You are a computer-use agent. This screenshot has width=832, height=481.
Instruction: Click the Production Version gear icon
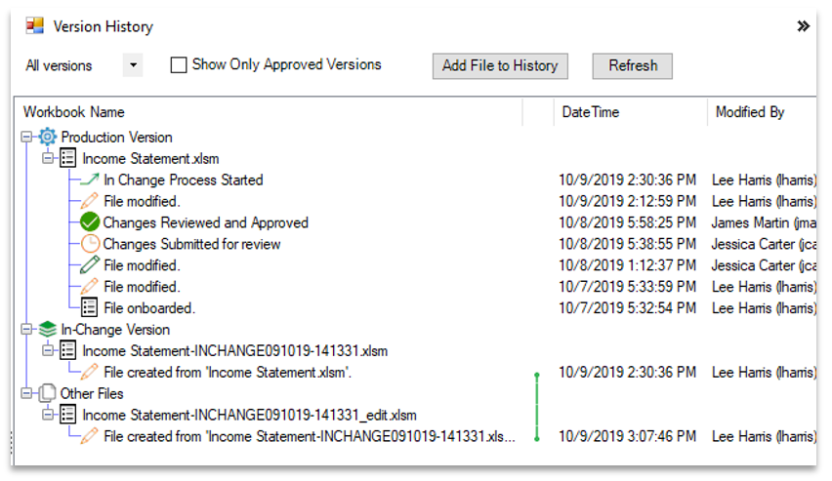[47, 137]
